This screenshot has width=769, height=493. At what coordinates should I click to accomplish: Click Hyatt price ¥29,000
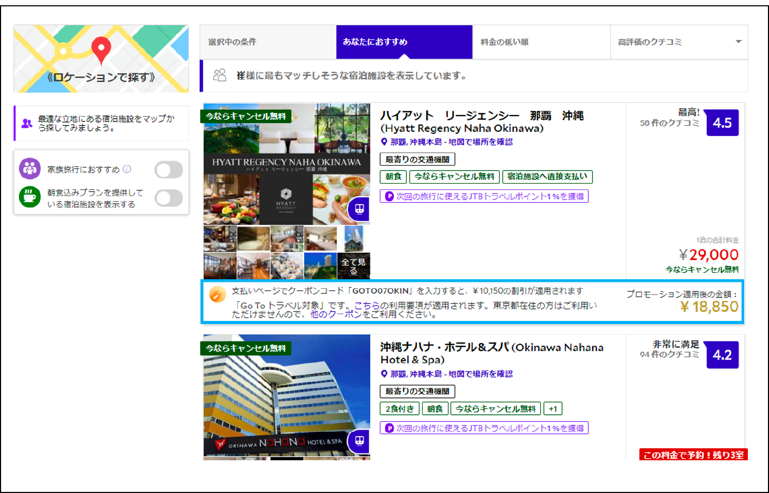point(709,255)
